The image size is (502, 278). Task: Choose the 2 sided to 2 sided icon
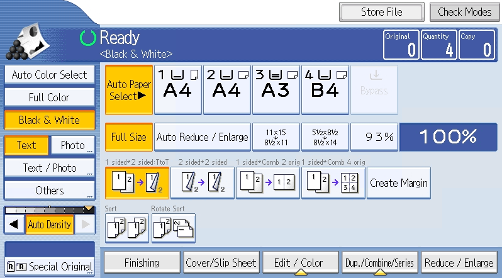point(202,183)
